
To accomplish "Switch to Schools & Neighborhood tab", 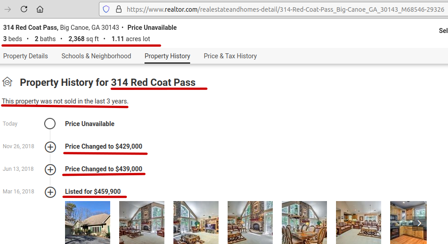I will pos(96,56).
